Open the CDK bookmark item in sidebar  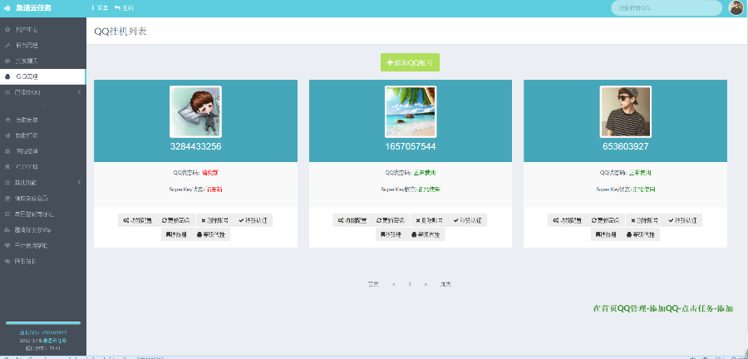(x=43, y=167)
